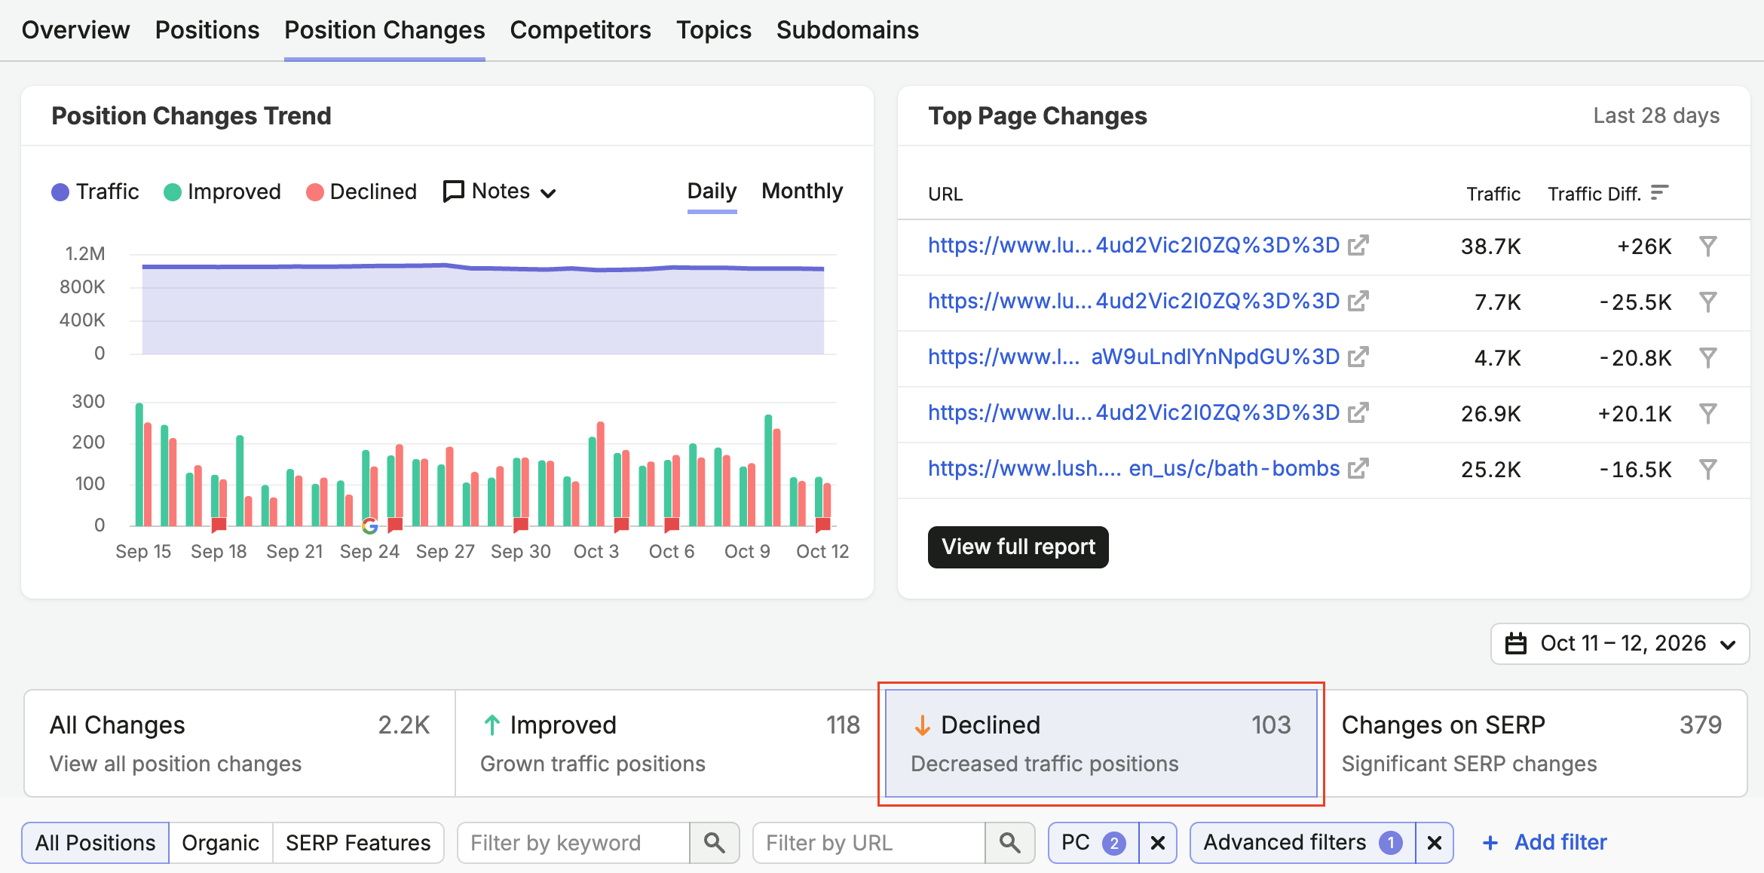Click the filter funnel icon in the -25.5K row
This screenshot has height=873, width=1764.
(x=1708, y=302)
